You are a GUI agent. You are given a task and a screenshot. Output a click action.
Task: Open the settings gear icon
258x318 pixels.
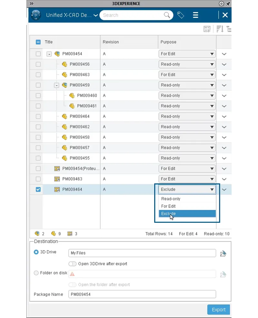coord(221,4)
